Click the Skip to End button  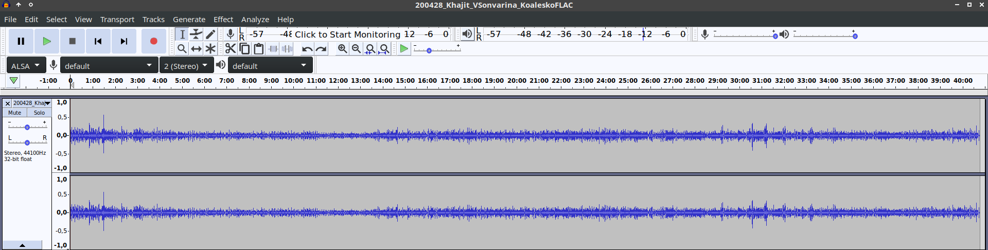point(123,41)
